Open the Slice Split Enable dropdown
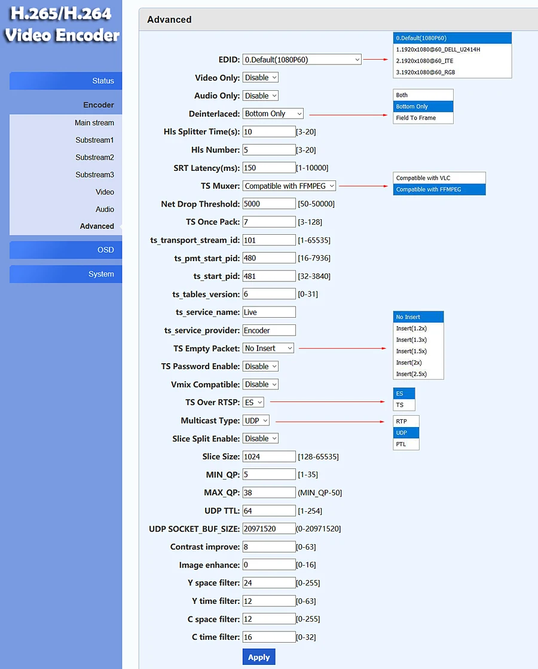The image size is (538, 669). click(261, 438)
